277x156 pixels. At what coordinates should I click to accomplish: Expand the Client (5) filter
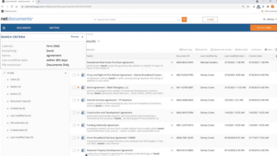[x=15, y=79]
